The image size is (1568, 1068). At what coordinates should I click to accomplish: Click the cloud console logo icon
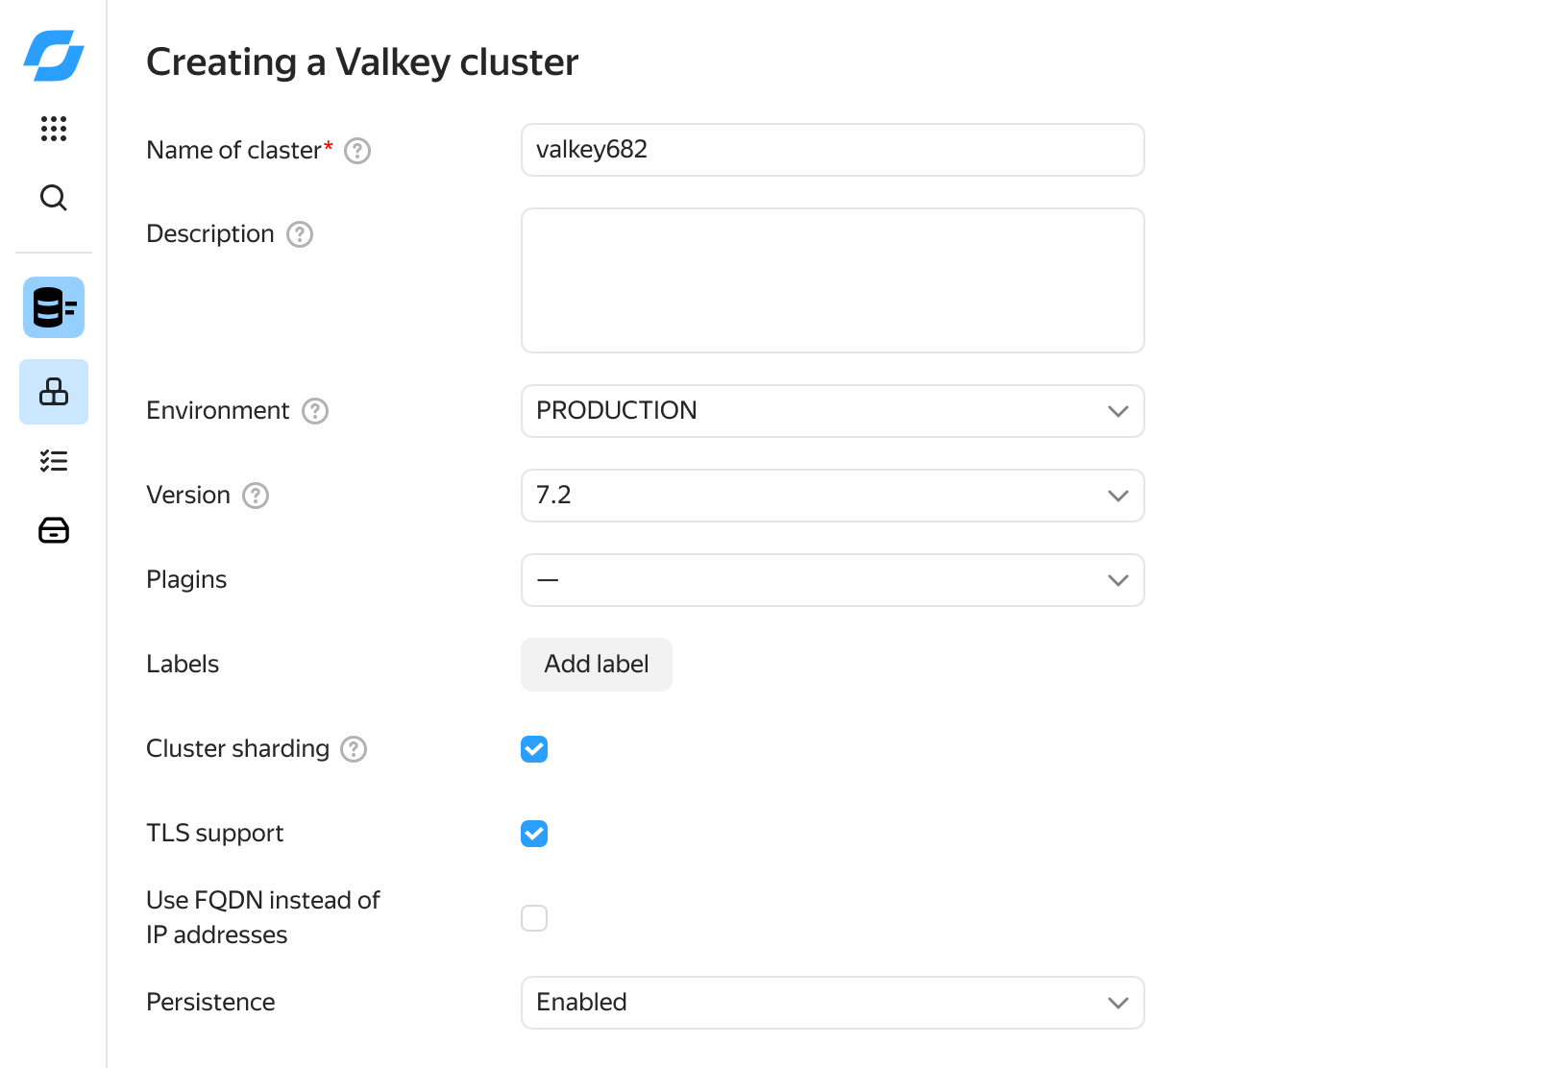[54, 56]
